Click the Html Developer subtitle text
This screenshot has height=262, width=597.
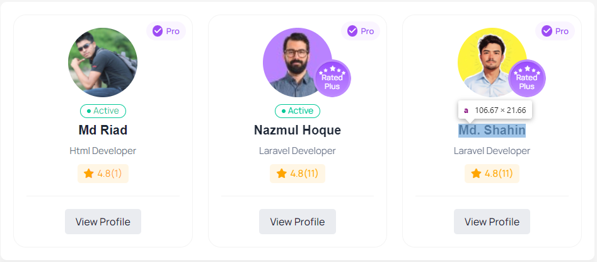103,151
